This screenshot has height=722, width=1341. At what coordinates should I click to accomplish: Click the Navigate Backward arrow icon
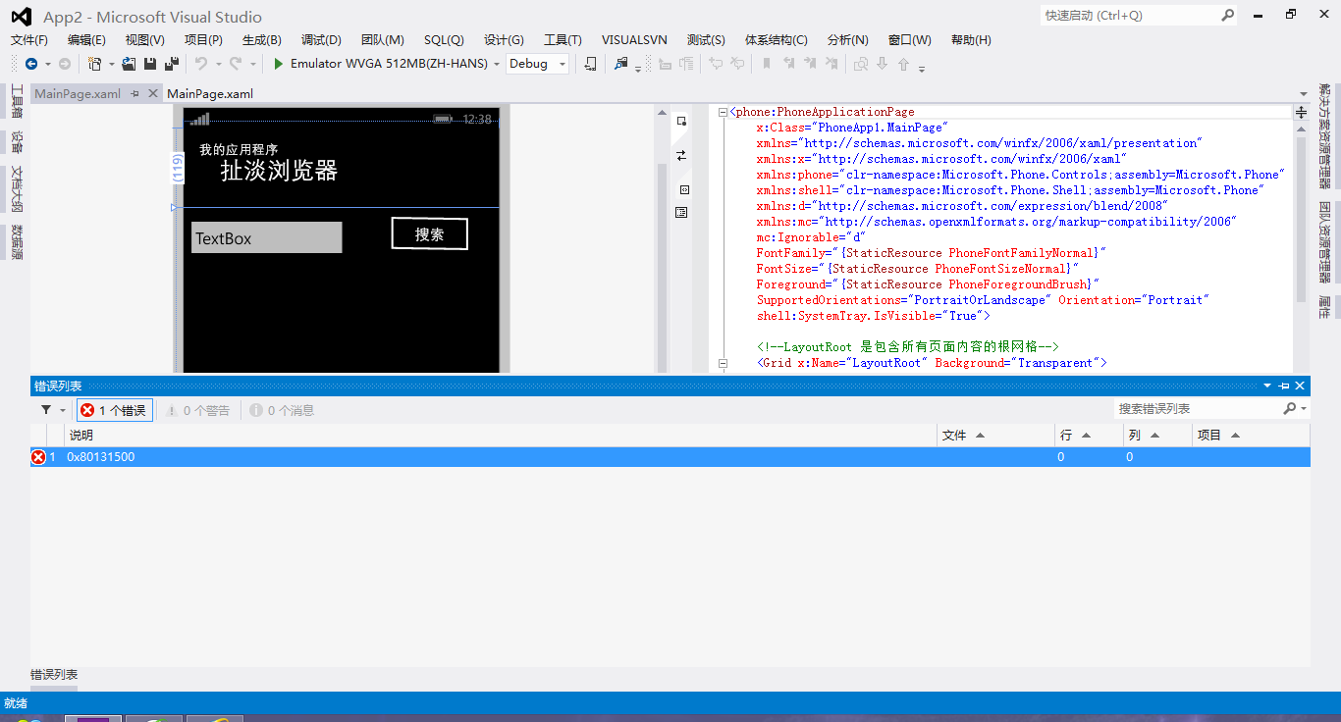tap(31, 64)
